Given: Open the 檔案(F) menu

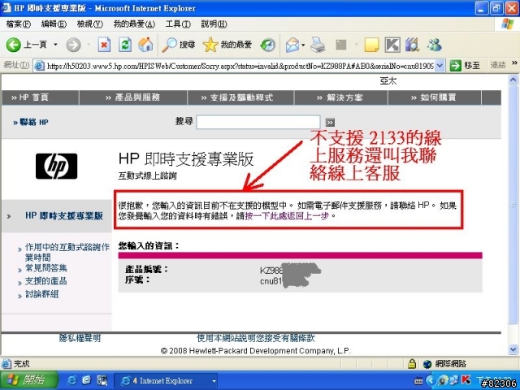Looking at the screenshot, I should (x=18, y=24).
